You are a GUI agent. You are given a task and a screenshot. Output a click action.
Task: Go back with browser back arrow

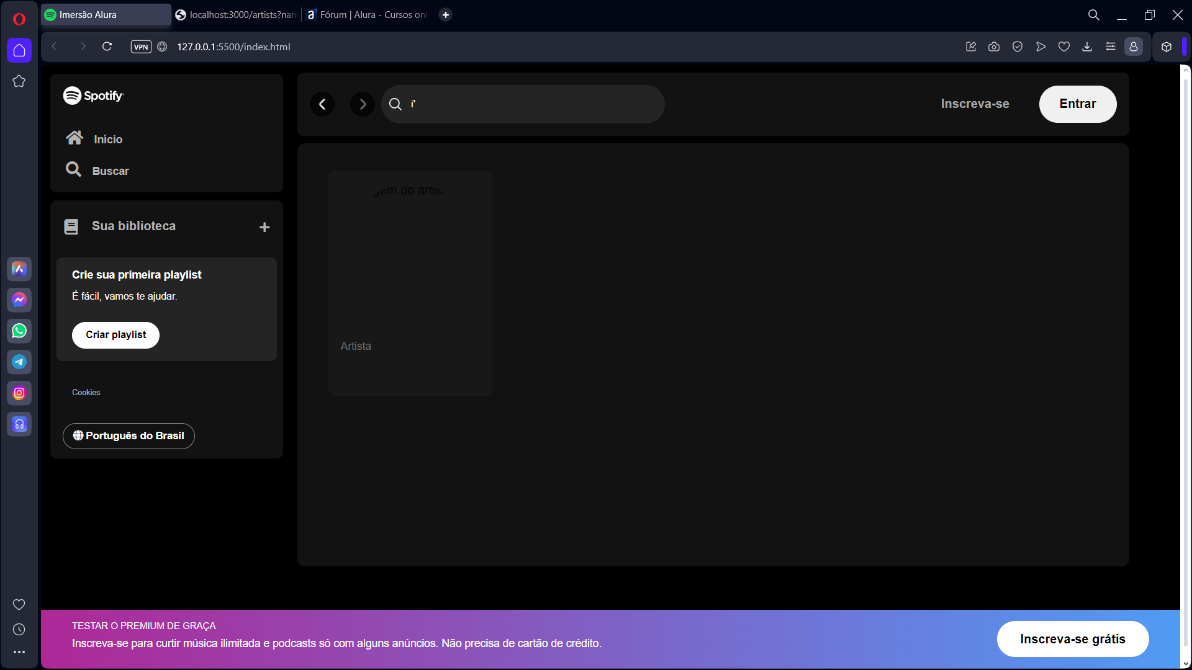pyautogui.click(x=55, y=47)
